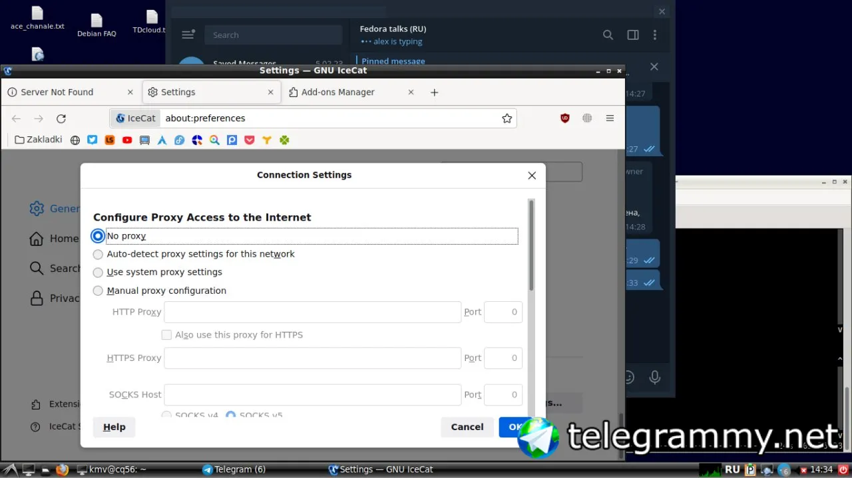Open the ace_chanale.txt desktop file
The height and width of the screenshot is (478, 852).
[x=37, y=18]
